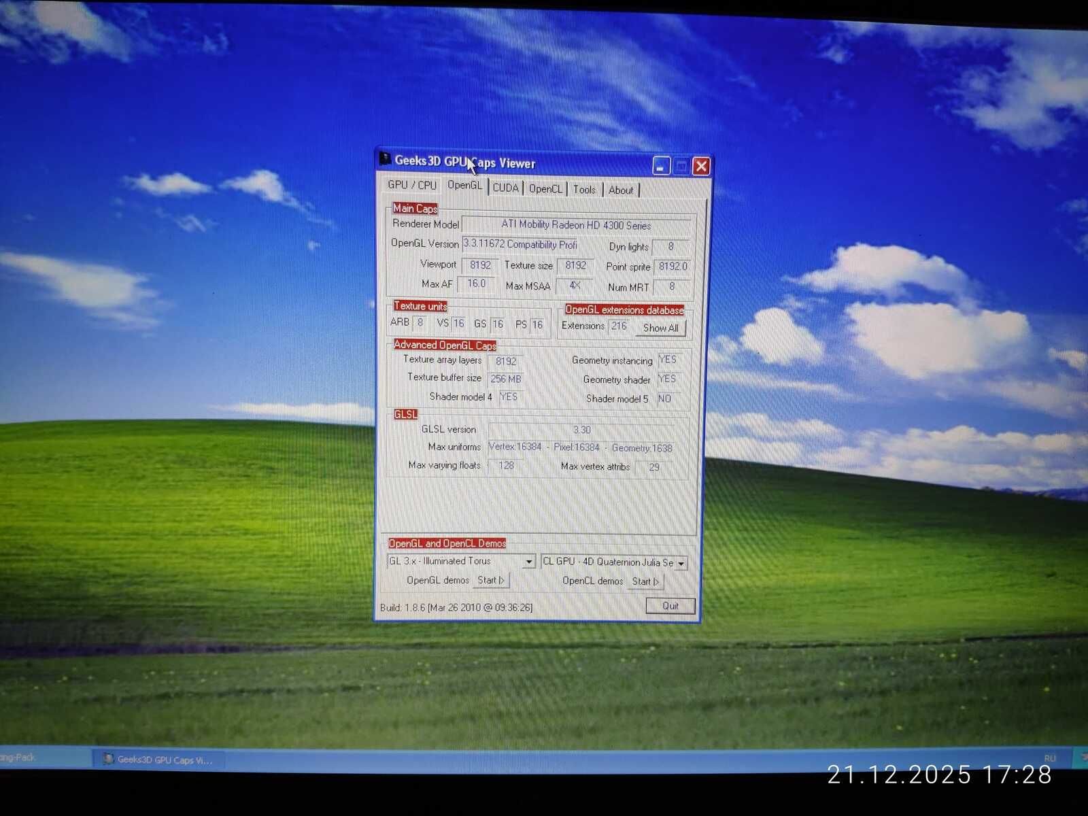Expand the GL 3.x Illuminated Torus dropdown
1088x816 pixels.
[x=528, y=562]
